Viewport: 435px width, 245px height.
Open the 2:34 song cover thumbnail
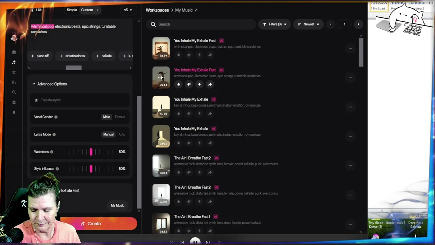161,48
